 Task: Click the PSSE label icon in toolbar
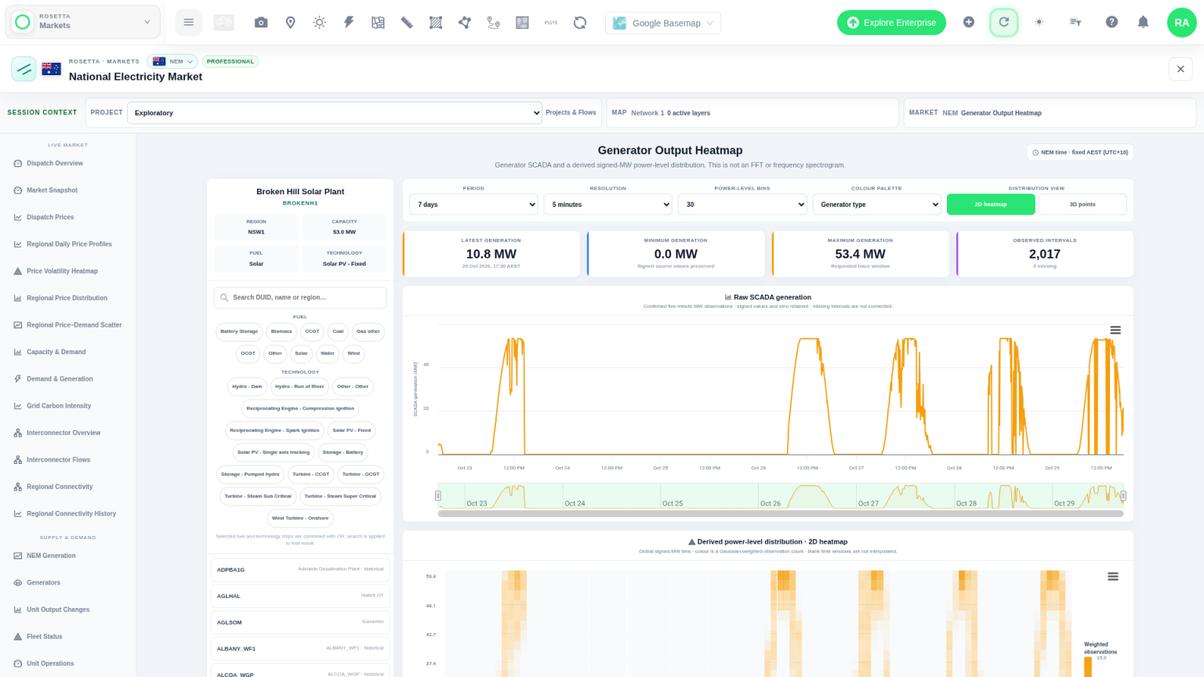pos(551,23)
